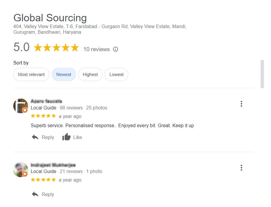Select the Newest sort option

coord(64,75)
